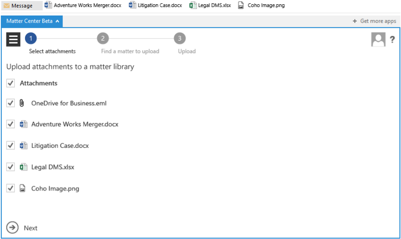Click the Attachments header label
401x239 pixels.
(x=38, y=83)
